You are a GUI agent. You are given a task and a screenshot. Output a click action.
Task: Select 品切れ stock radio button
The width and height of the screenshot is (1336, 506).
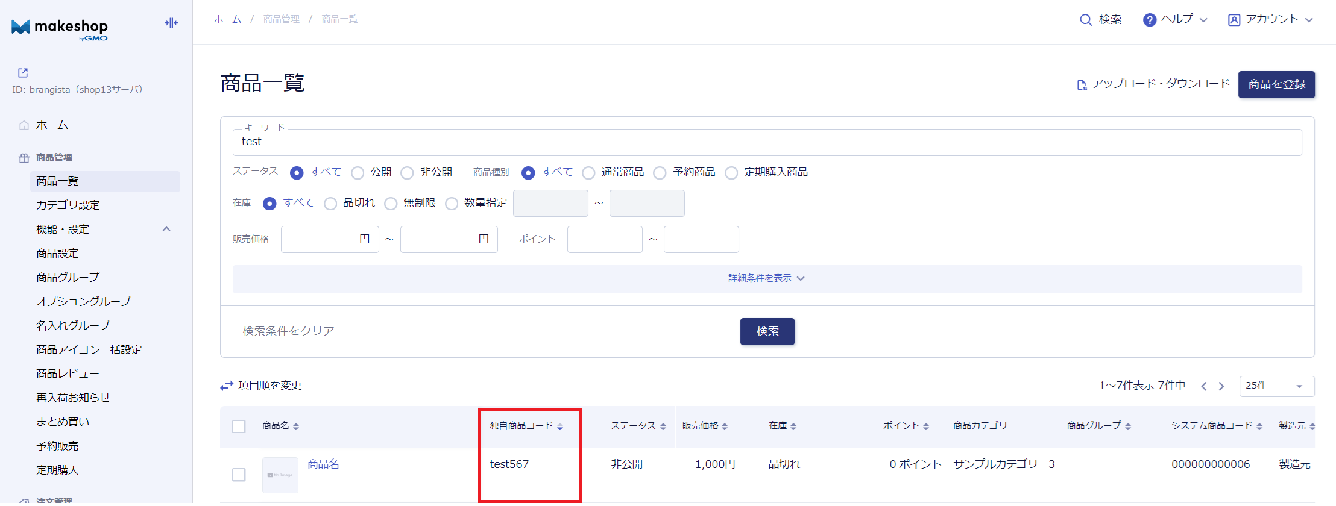330,204
